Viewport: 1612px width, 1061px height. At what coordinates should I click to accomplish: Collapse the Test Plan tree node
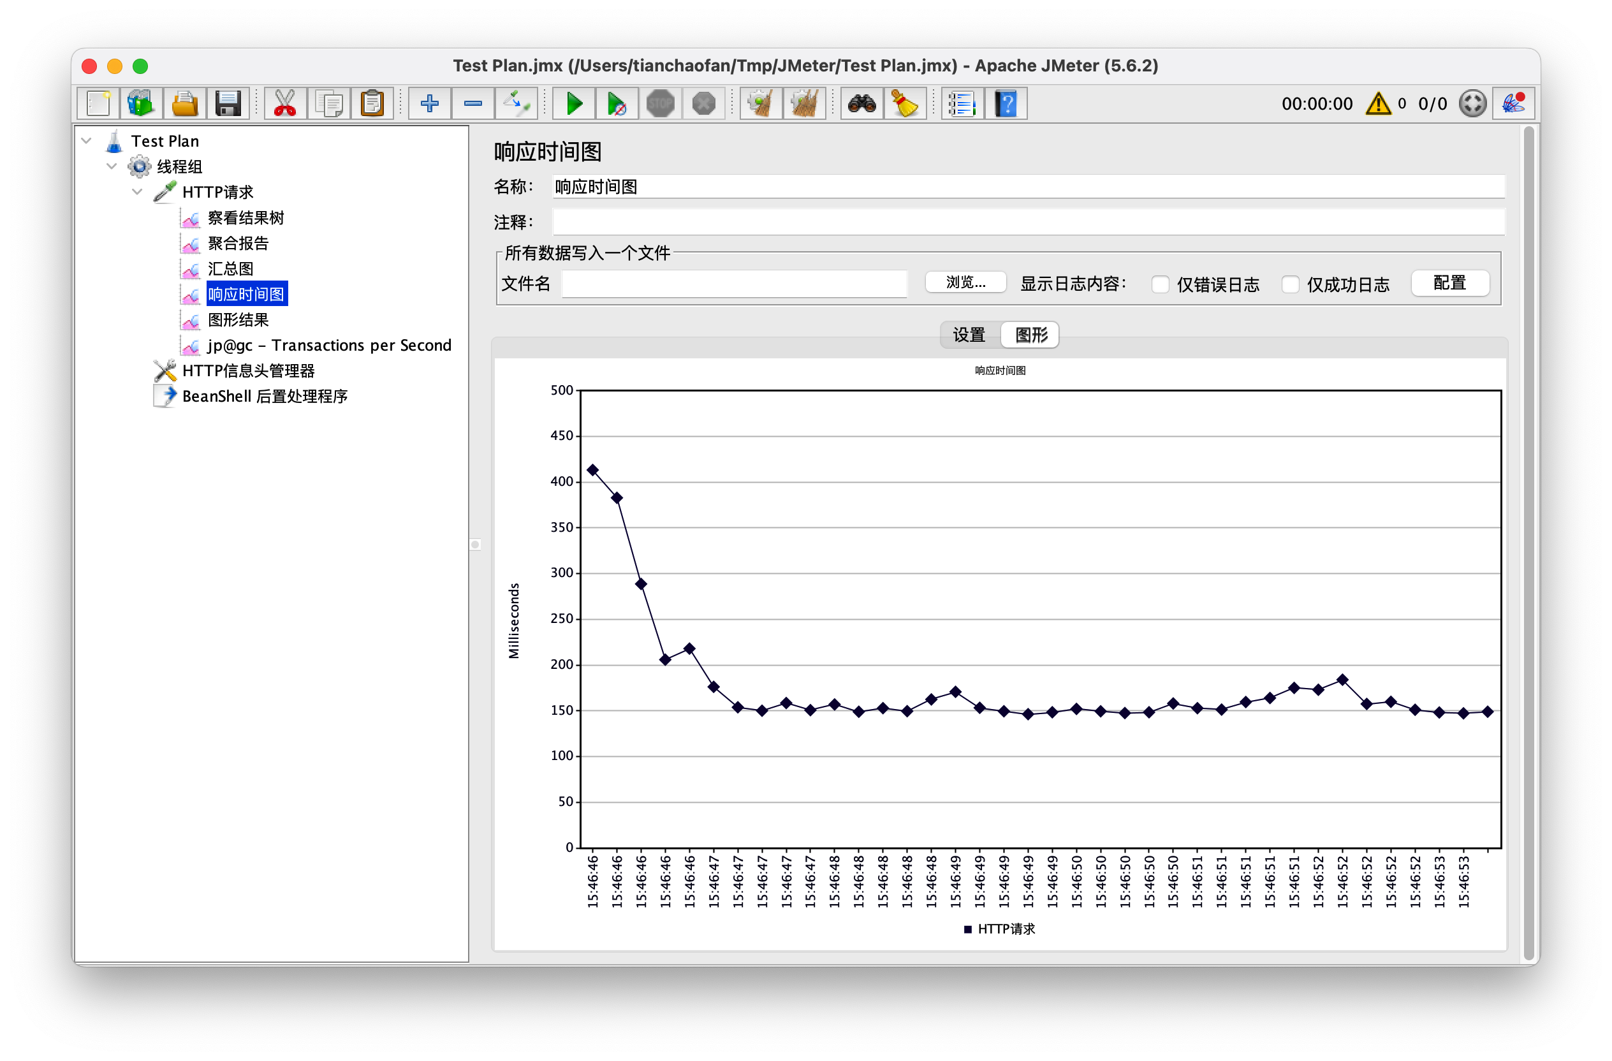[86, 141]
